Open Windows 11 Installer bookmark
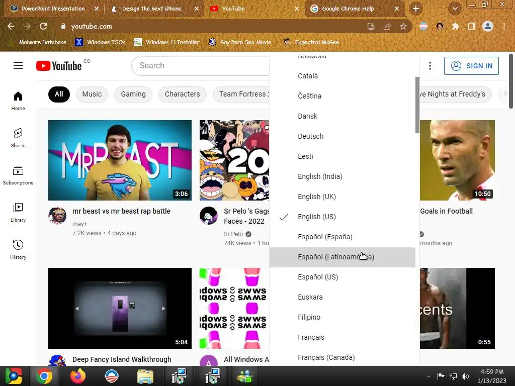The width and height of the screenshot is (515, 386). pyautogui.click(x=167, y=42)
